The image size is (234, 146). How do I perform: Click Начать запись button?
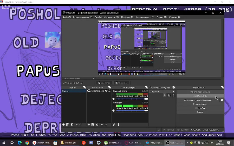200,96
